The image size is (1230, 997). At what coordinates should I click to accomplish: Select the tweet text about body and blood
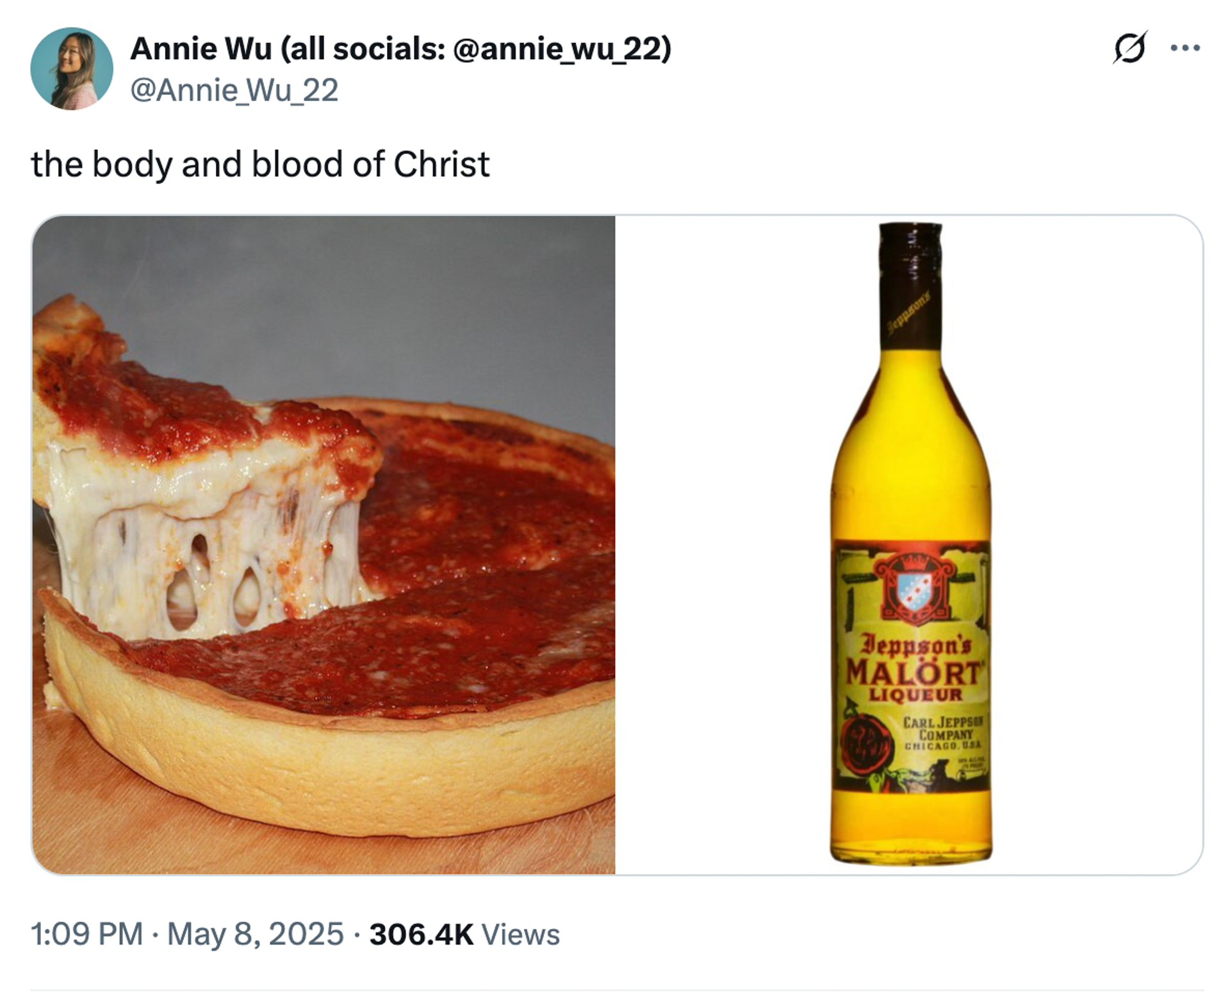263,162
